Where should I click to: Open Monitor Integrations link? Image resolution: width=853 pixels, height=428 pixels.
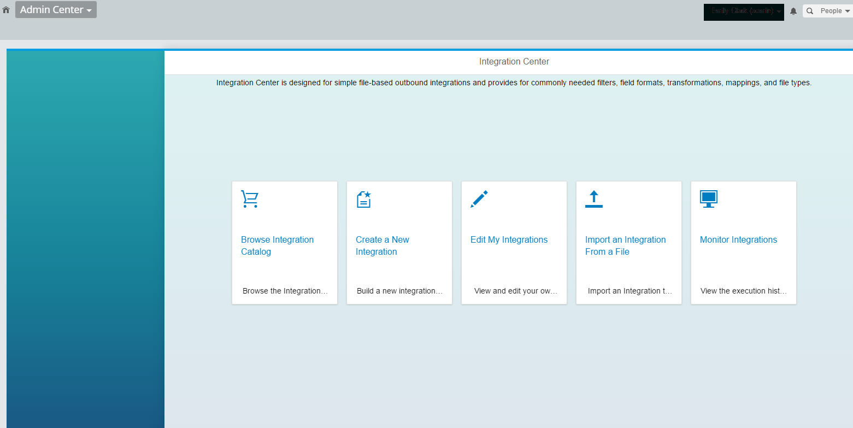click(x=738, y=239)
